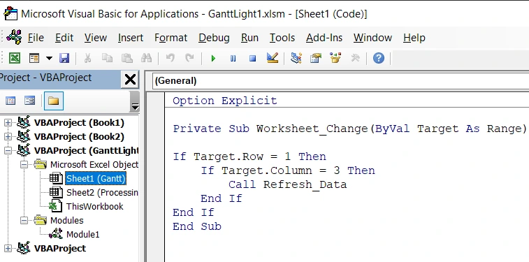
Task: Click the Call Refresh_Data code line
Action: pyautogui.click(x=287, y=184)
